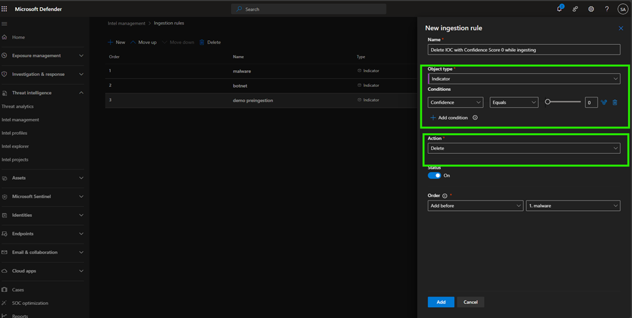This screenshot has height=318, width=632.
Task: Open Intel explorer page
Action: (x=15, y=147)
